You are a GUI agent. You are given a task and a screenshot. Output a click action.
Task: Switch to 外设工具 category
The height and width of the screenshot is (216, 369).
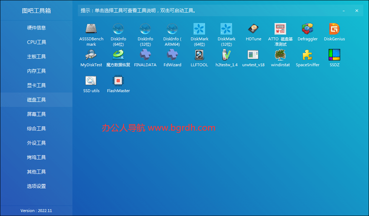36,143
